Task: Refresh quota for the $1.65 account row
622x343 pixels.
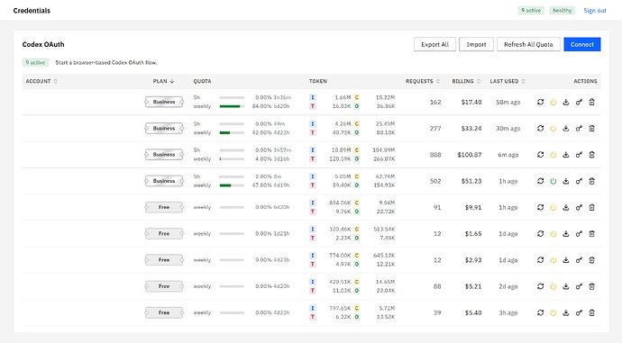Action: tap(540, 234)
